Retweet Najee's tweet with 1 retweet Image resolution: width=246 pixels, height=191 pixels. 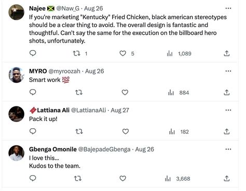coord(76,53)
